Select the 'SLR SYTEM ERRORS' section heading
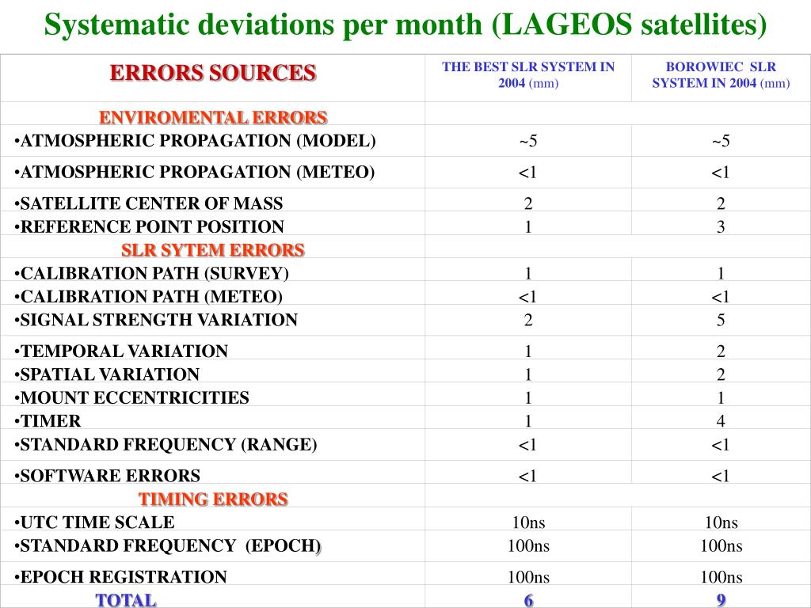The width and height of the screenshot is (811, 608). coord(213,249)
